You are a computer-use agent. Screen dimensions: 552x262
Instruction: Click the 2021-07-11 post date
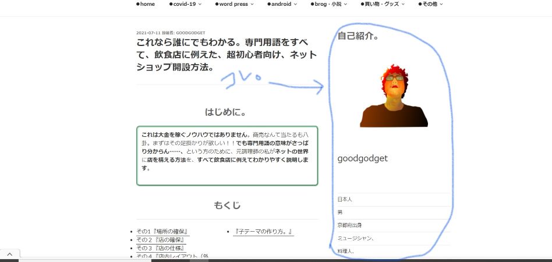(148, 33)
